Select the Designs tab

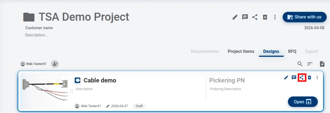click(x=271, y=51)
